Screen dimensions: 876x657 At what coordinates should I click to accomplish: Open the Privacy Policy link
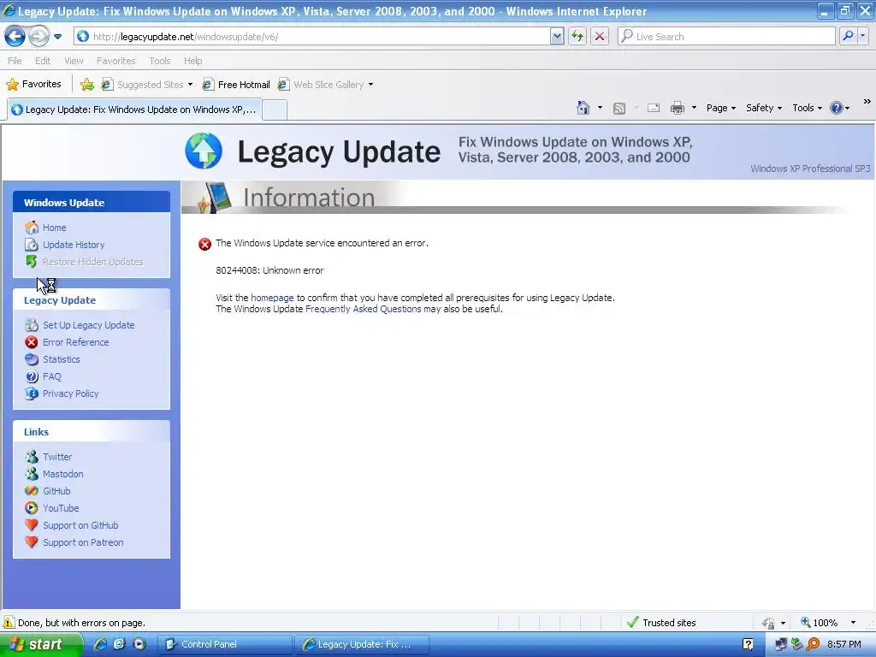(70, 394)
